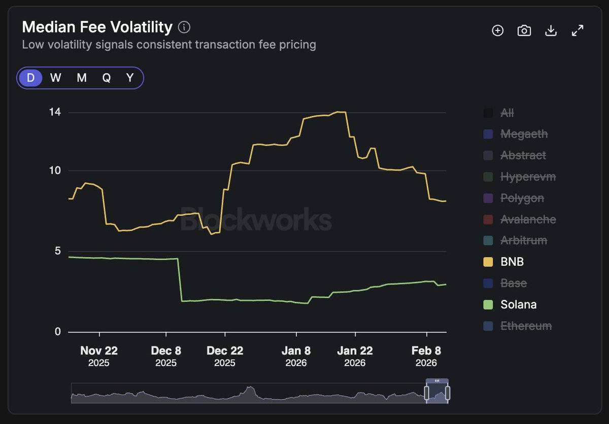The width and height of the screenshot is (609, 424).
Task: Show the Abstract series
Action: [515, 156]
